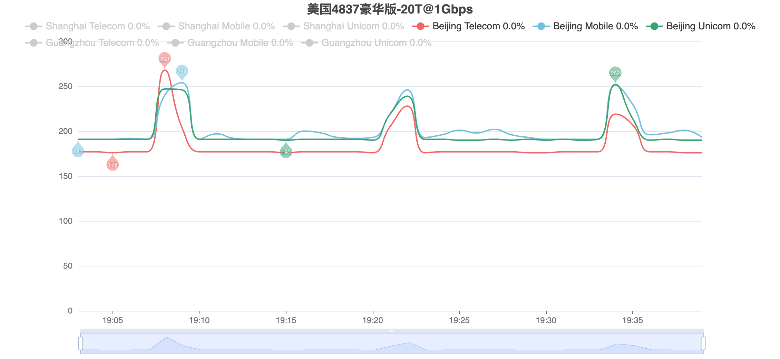Show the Shanghai Unicom series
This screenshot has height=359, width=780.
(343, 26)
